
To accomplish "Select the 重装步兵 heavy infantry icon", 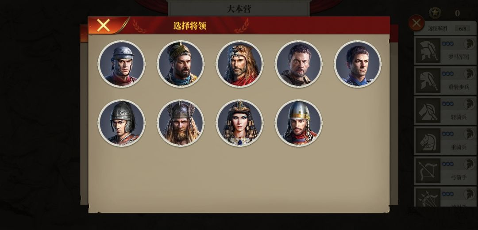I will pos(428,80).
